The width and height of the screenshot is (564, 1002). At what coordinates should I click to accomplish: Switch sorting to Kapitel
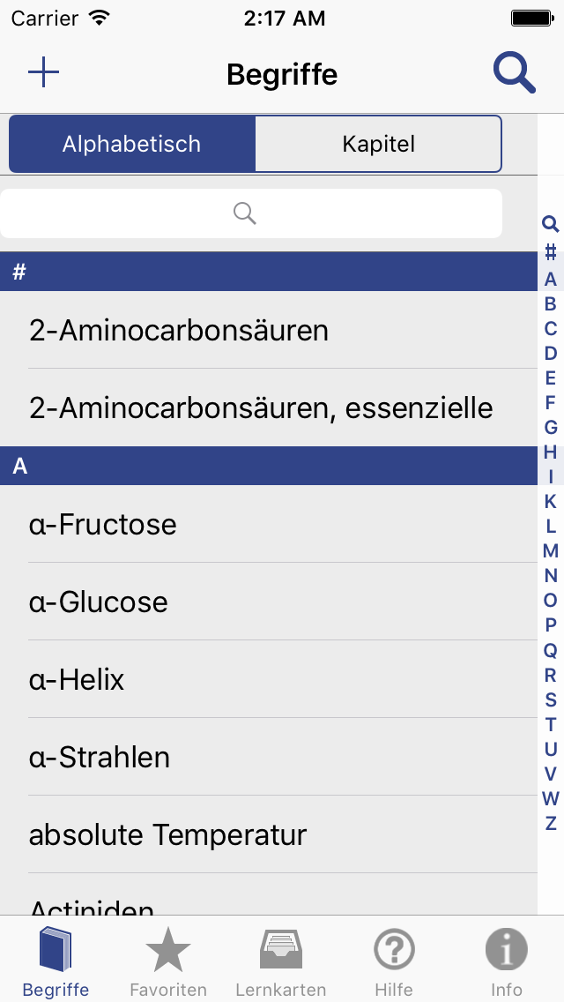coord(378,143)
